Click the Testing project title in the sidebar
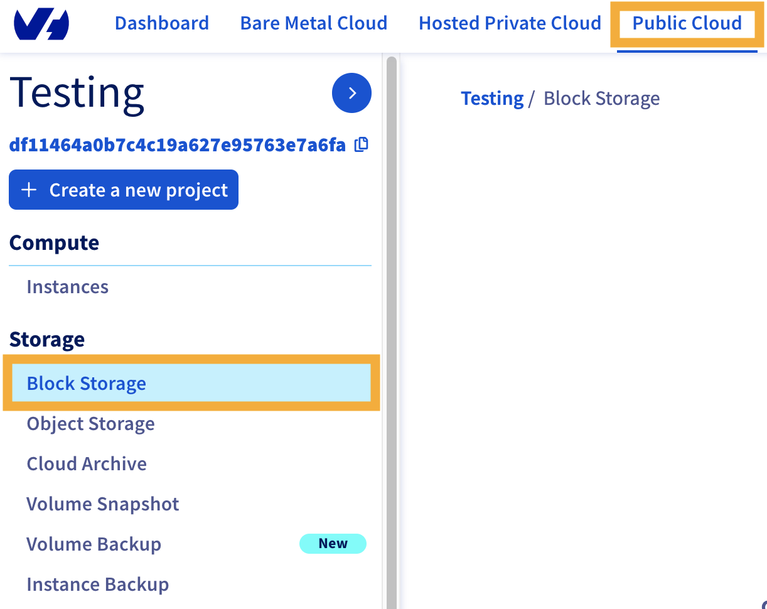 (77, 93)
